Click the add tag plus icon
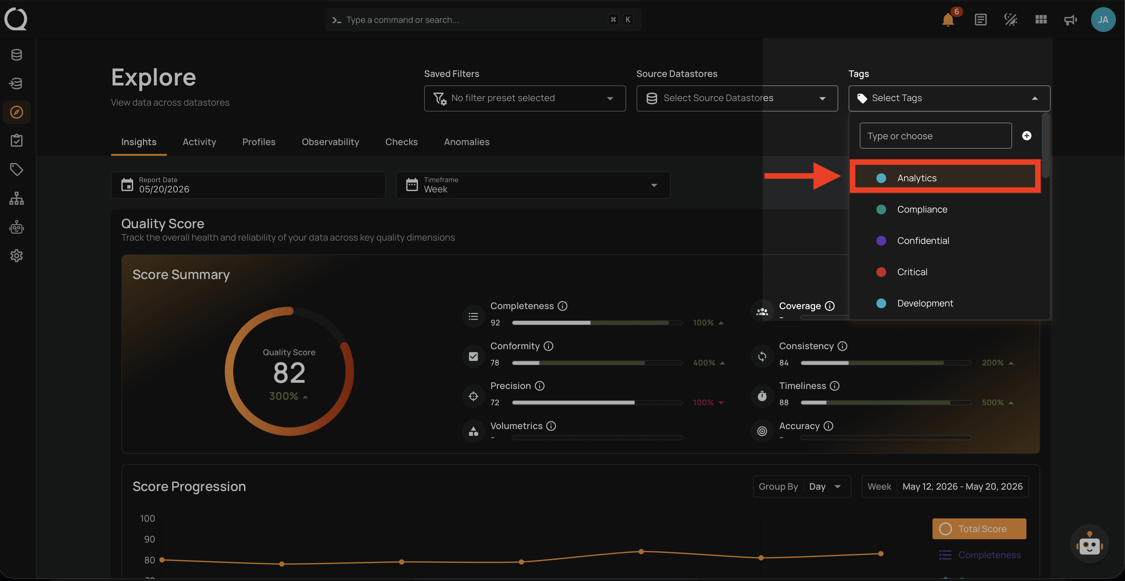The height and width of the screenshot is (581, 1125). coord(1027,136)
